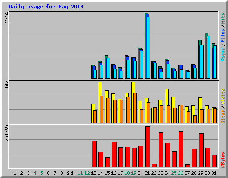The image size is (228, 178).
Task: Click the 'KBytes' legend label
Action: click(223, 160)
